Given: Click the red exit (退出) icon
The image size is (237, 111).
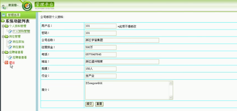Looking at the screenshot, I should [6, 62].
